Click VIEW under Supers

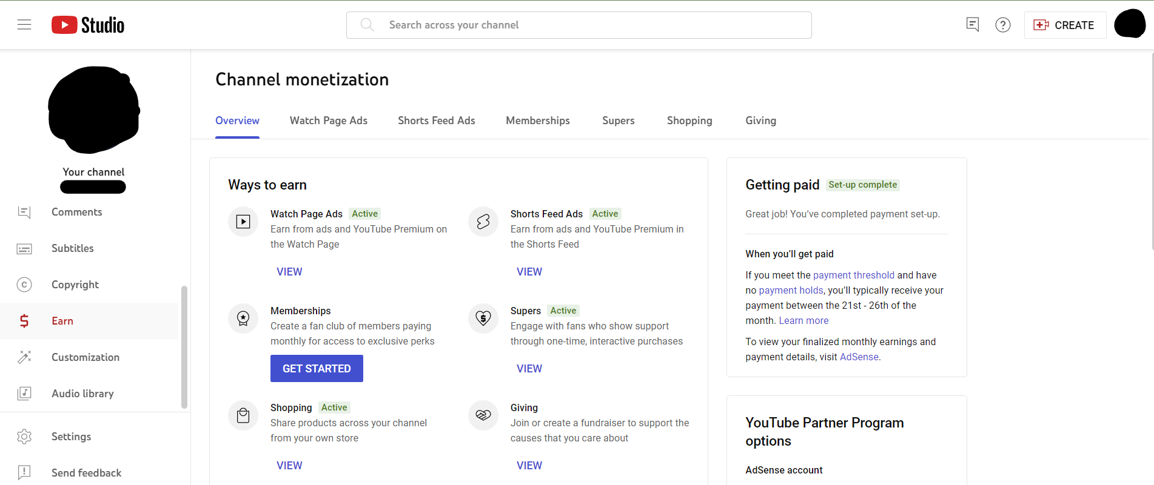click(529, 369)
